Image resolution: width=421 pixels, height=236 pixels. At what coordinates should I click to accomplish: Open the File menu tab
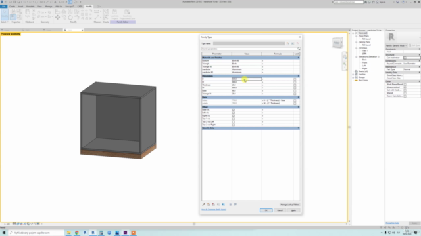(x=4, y=6)
